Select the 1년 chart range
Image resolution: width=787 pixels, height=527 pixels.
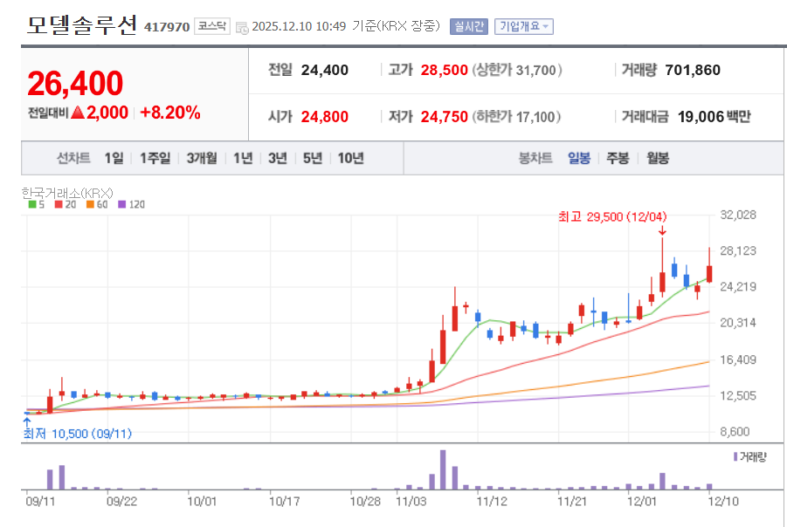click(244, 158)
